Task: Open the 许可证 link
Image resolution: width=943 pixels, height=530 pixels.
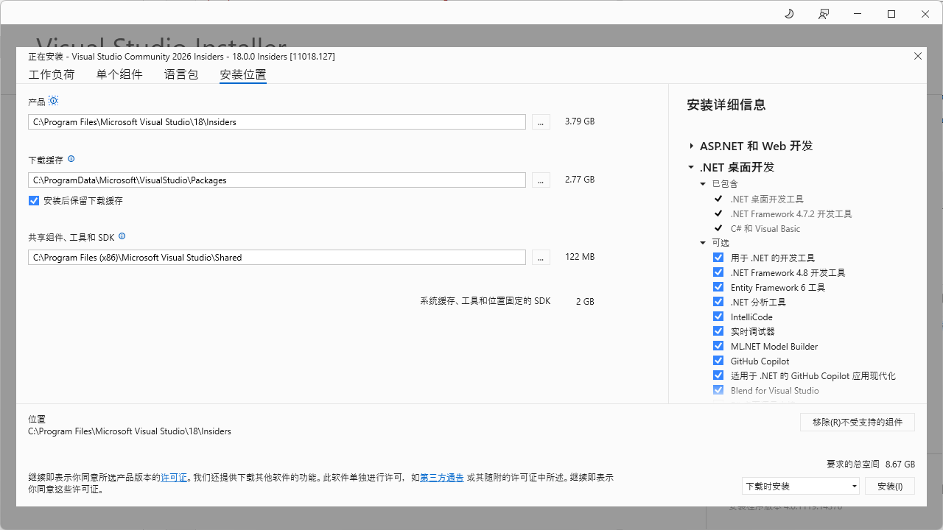Action: point(174,478)
